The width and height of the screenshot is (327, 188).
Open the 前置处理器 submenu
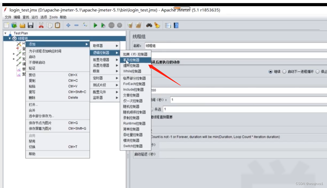click(x=105, y=60)
